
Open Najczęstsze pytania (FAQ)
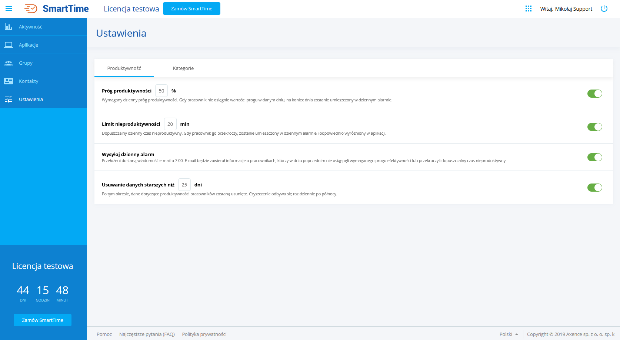[147, 334]
